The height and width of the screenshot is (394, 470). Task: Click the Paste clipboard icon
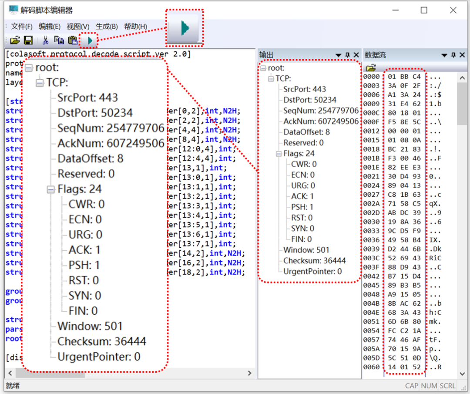(73, 40)
